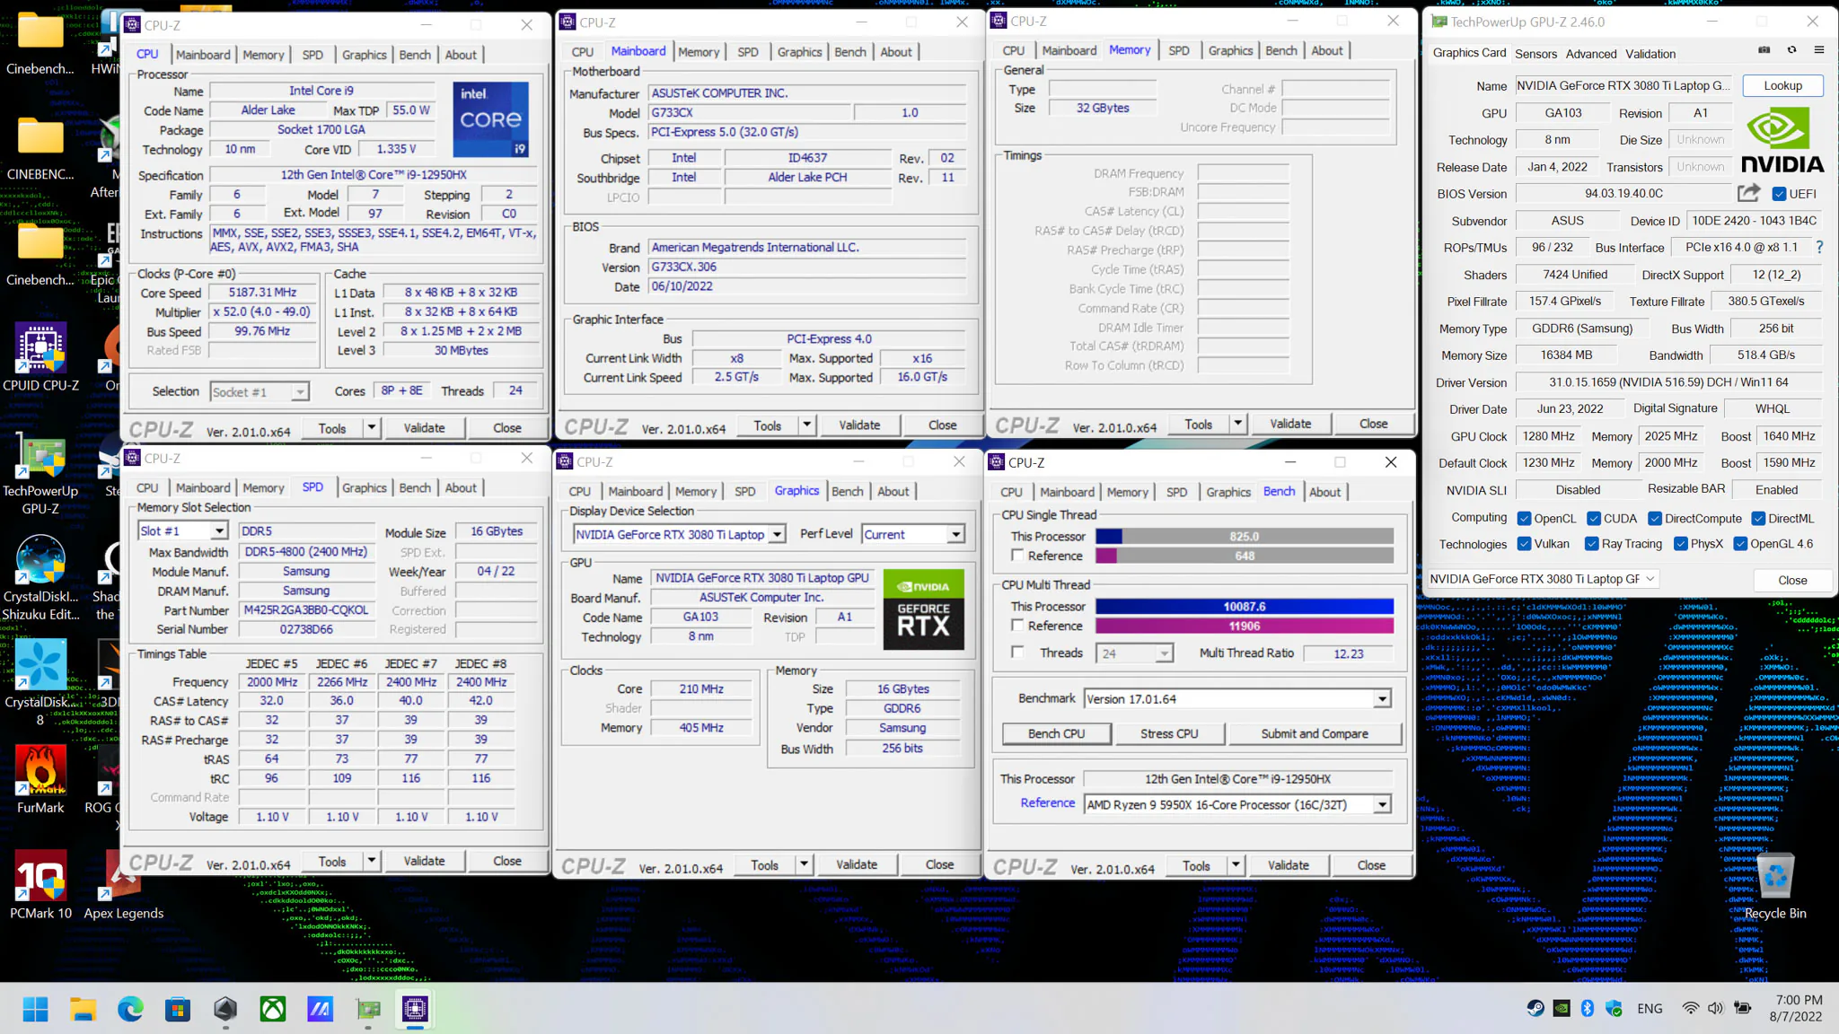The height and width of the screenshot is (1034, 1839).
Task: Open the Socket #1 selection dropdown
Action: [260, 391]
